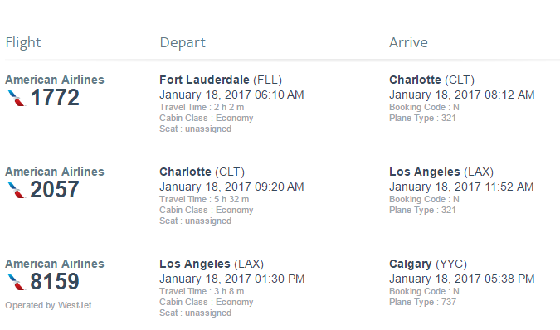The image size is (560, 330).
Task: Click the Arrive column header
Action: (x=408, y=42)
